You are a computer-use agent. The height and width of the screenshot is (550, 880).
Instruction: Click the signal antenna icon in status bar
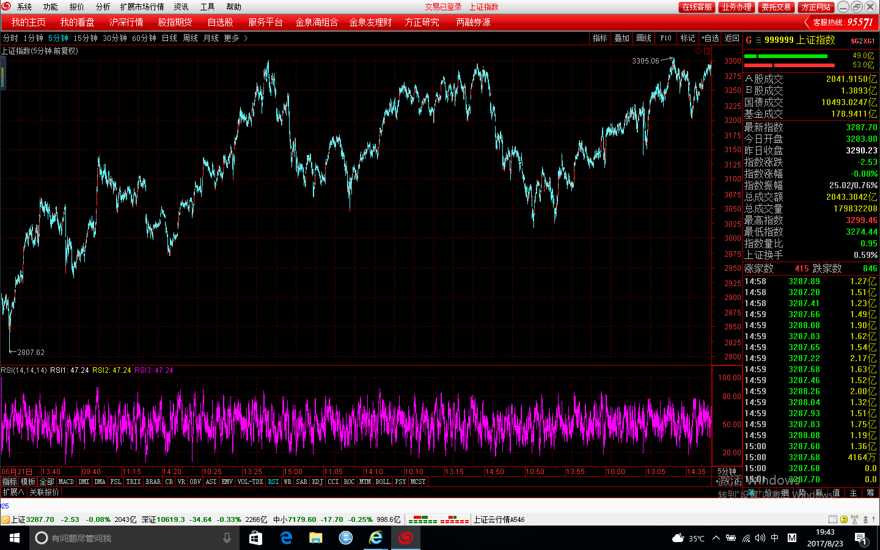point(854,519)
